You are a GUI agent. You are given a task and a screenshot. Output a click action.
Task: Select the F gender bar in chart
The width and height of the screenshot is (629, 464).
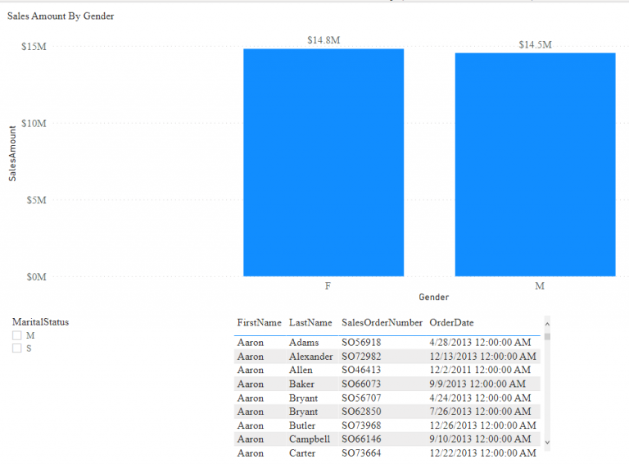324,162
